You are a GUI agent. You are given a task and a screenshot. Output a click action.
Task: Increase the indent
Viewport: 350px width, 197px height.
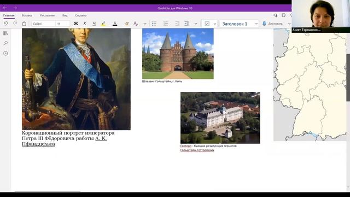pyautogui.click(x=186, y=24)
